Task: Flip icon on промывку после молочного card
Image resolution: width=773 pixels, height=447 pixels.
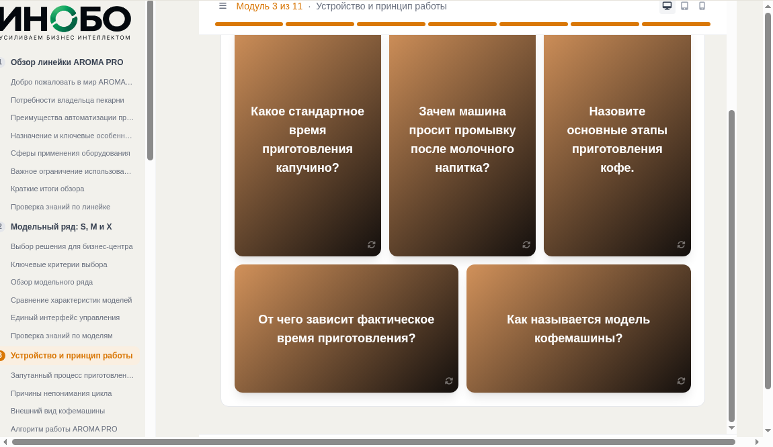Action: coord(526,245)
